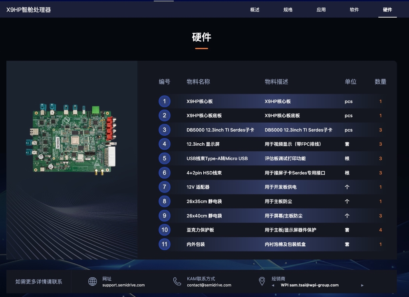This screenshot has height=297, width=409.
Task: Click the 编号 column header
Action: point(164,81)
